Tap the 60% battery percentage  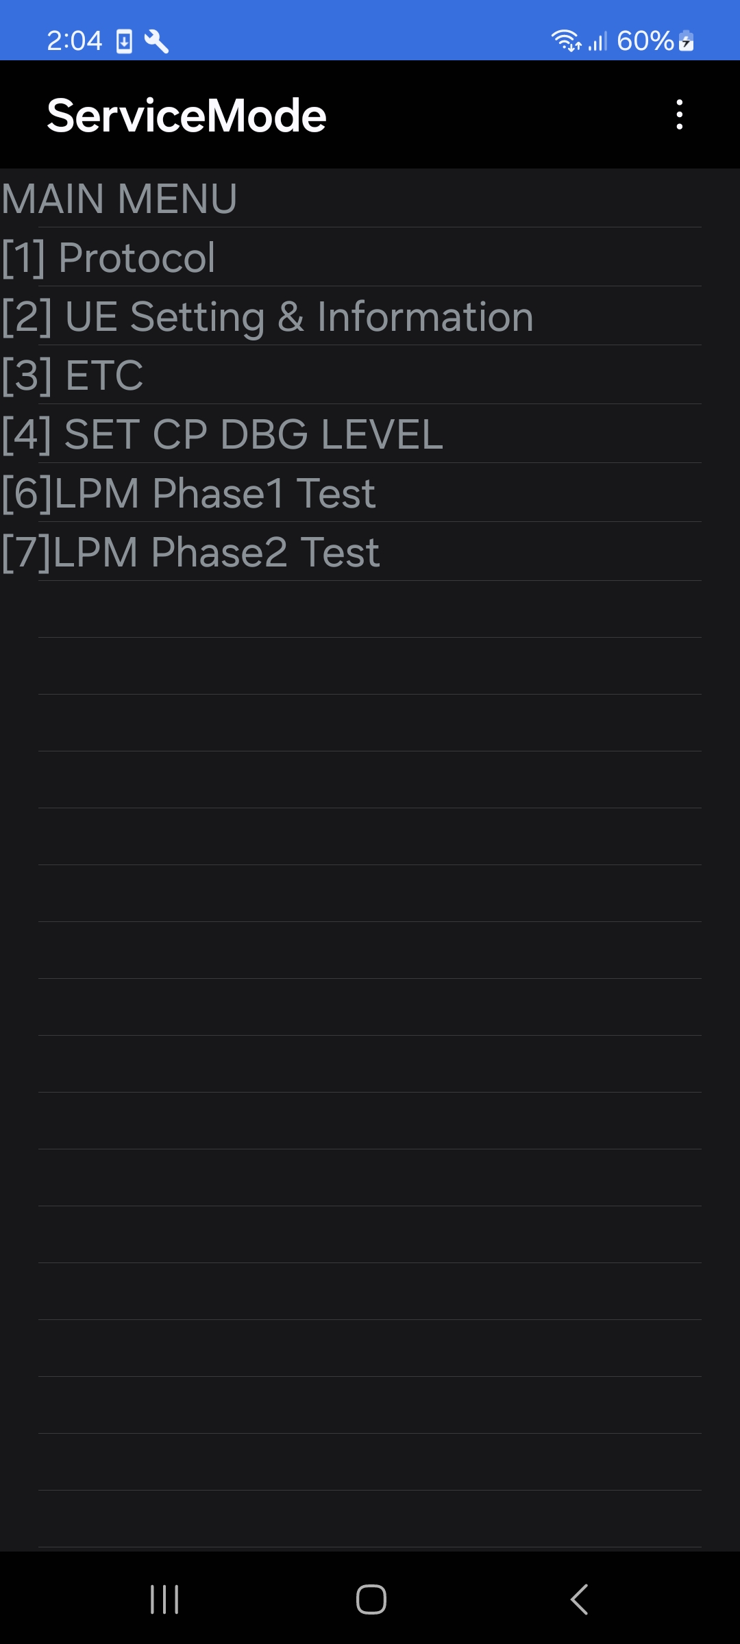(x=645, y=41)
